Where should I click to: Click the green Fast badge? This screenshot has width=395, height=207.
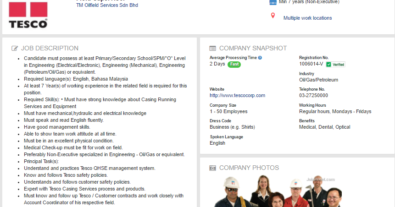click(234, 65)
